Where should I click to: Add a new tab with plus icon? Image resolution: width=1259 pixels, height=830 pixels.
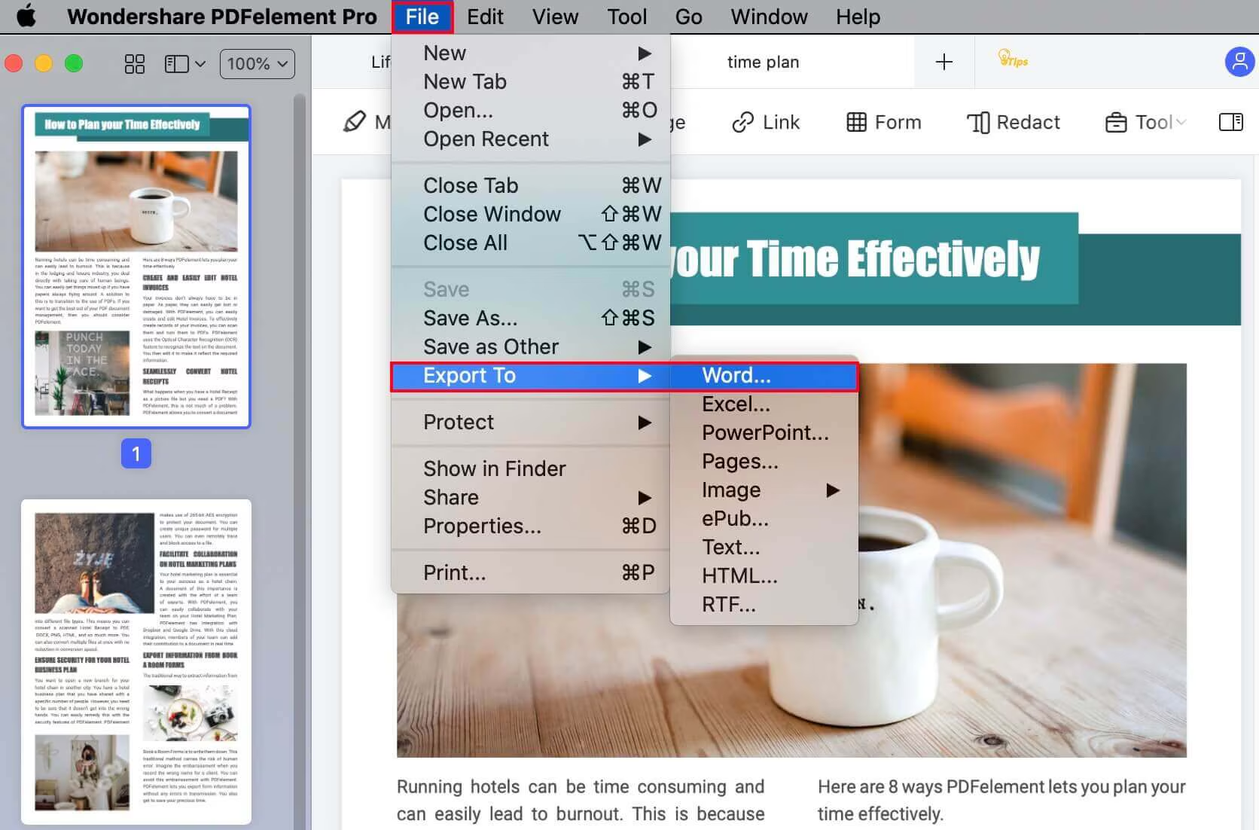[943, 62]
